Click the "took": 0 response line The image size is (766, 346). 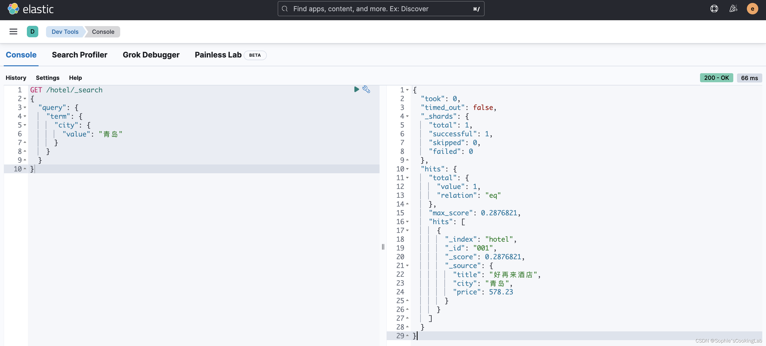pyautogui.click(x=440, y=99)
